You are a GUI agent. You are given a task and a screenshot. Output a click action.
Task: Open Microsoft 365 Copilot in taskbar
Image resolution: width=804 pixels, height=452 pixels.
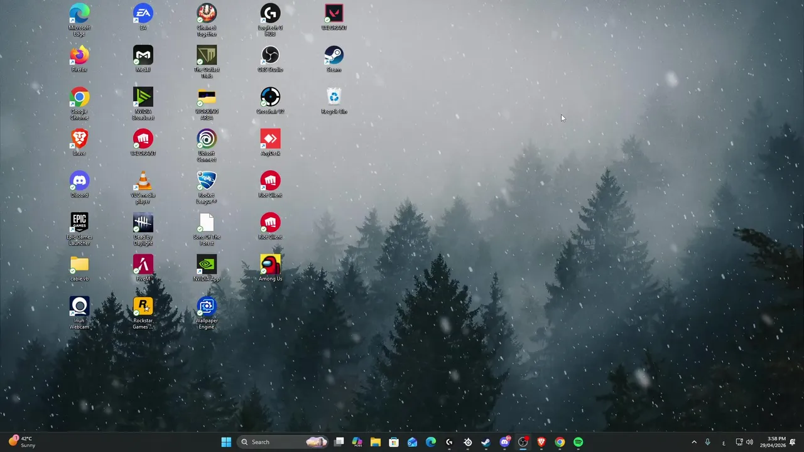[x=357, y=442]
